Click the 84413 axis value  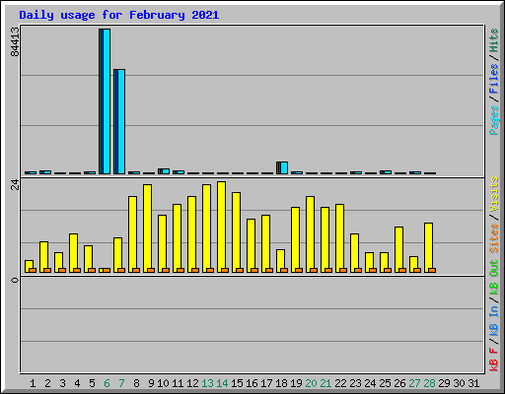coord(15,41)
